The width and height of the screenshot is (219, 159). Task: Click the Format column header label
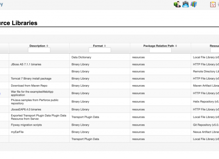98,46
